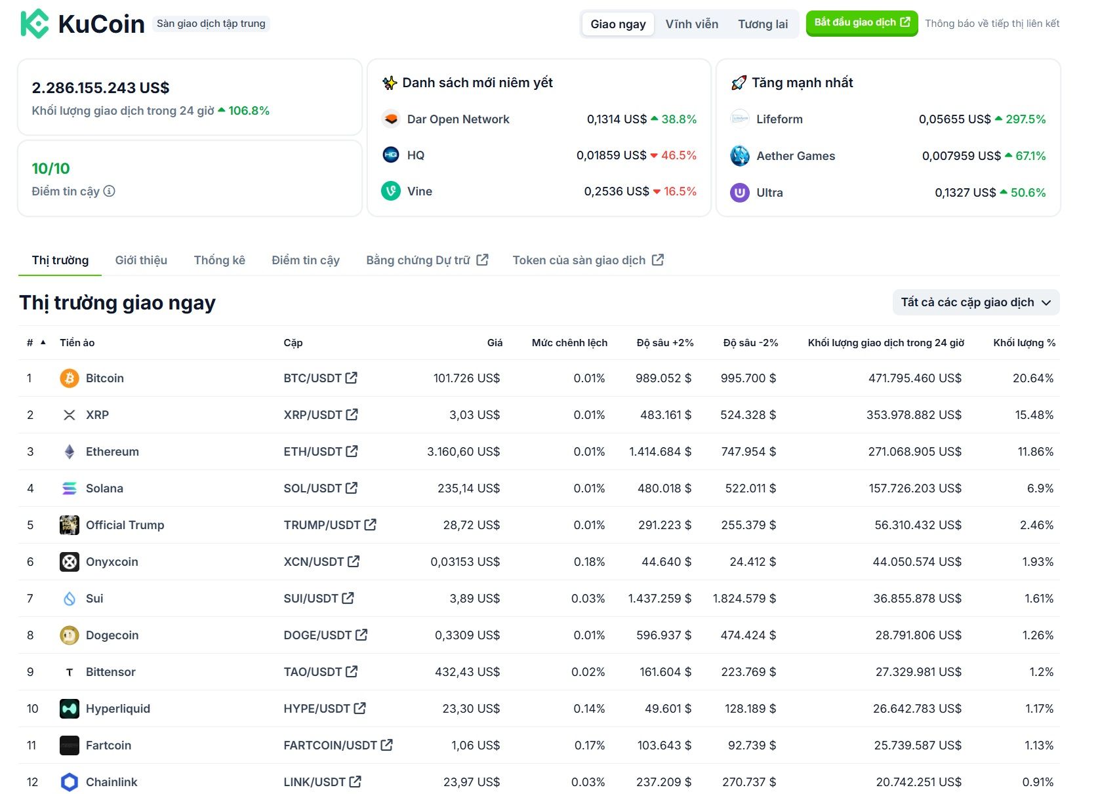
Task: Sort table by the # column arrow
Action: 43,342
